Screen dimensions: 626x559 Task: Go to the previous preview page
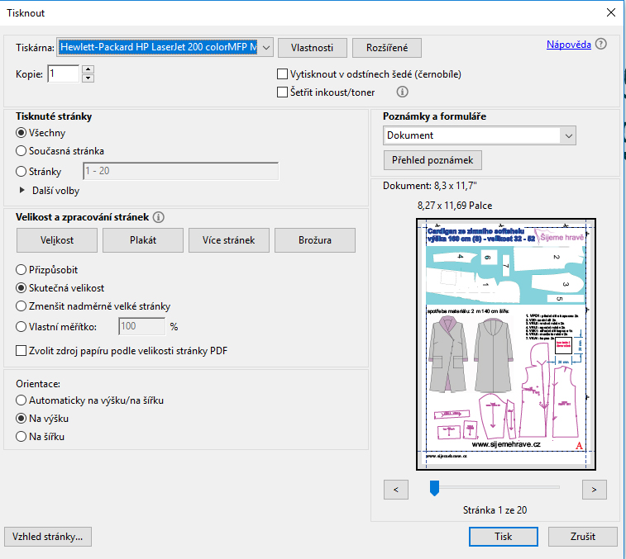pyautogui.click(x=395, y=490)
